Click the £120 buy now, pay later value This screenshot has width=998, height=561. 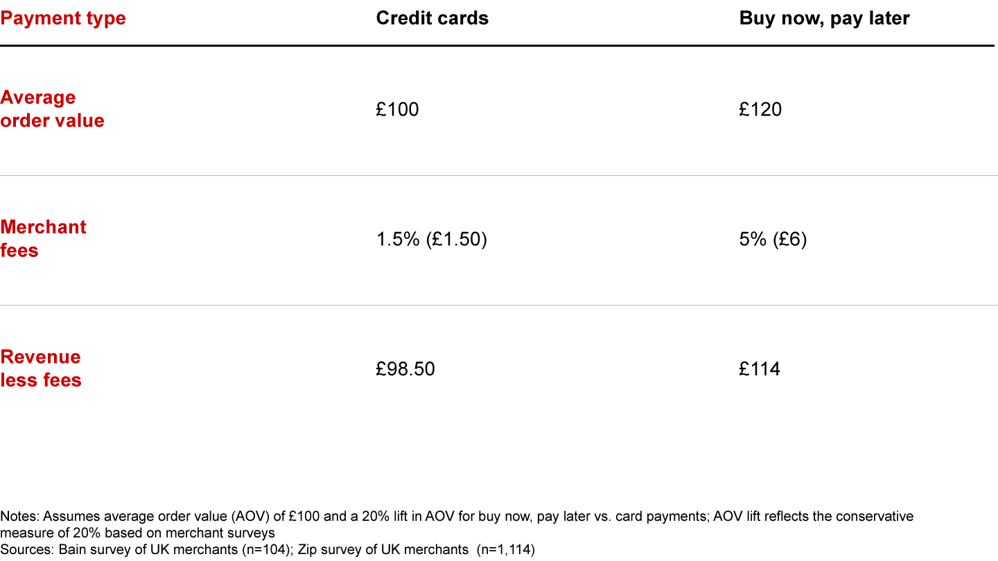pyautogui.click(x=760, y=109)
